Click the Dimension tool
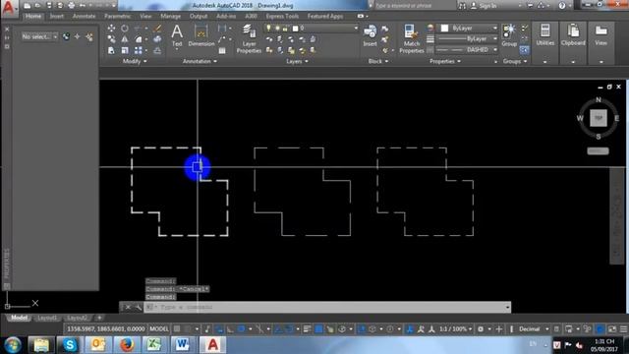Screen dimensions: 629x354 click(200, 35)
